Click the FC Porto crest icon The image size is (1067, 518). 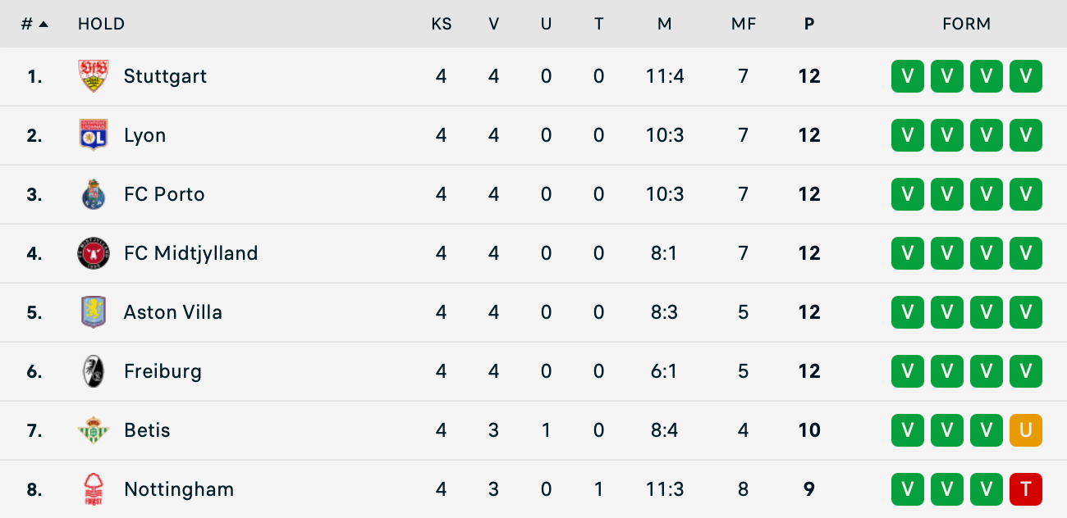coord(93,194)
